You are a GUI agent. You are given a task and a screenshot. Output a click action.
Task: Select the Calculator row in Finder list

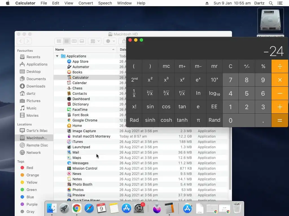pos(90,78)
